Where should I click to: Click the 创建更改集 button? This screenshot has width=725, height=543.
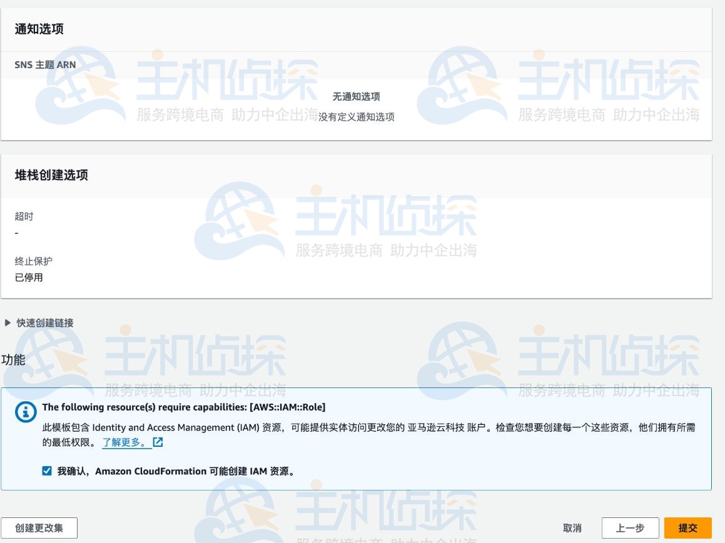click(39, 528)
